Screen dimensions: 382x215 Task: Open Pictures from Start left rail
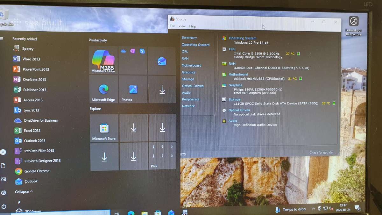coord(3,179)
